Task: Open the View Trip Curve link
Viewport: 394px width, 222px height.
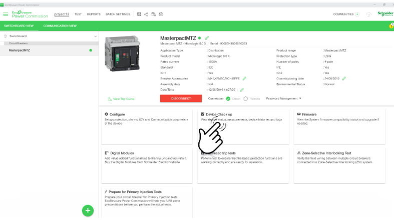Action: coord(121,99)
